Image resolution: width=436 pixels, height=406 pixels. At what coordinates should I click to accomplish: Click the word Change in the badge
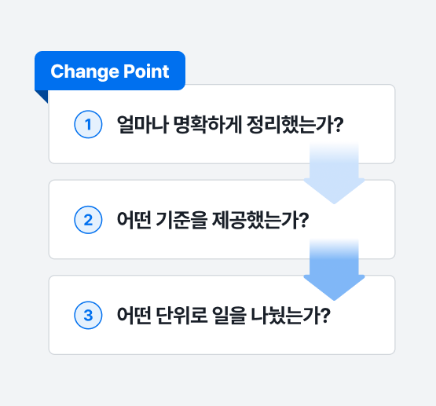(85, 71)
